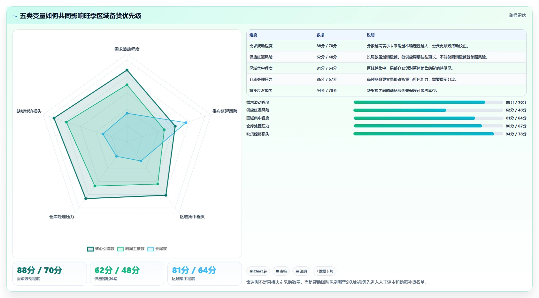539x298 pixels.
Task: Toggle the 核心引流款 legend item
Action: [x=101, y=249]
